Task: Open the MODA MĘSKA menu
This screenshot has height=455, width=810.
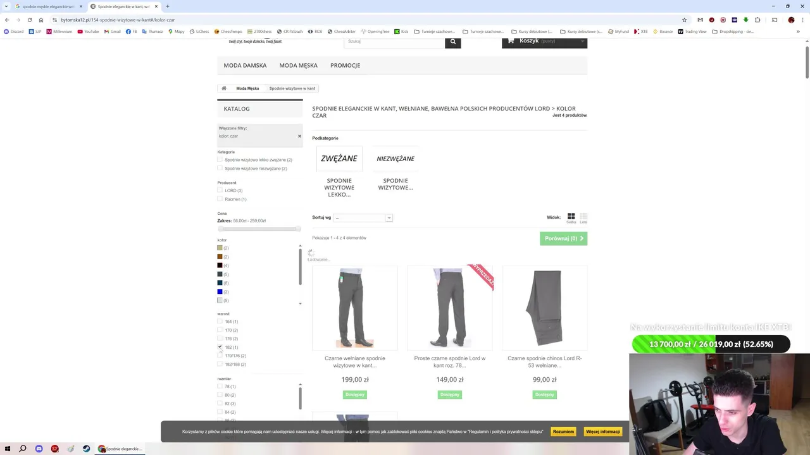Action: pyautogui.click(x=299, y=65)
